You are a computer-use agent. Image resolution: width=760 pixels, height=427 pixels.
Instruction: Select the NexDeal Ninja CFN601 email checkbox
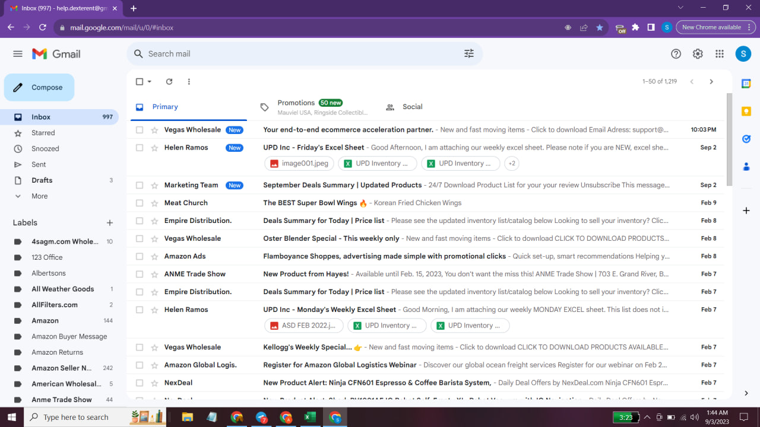coord(140,383)
